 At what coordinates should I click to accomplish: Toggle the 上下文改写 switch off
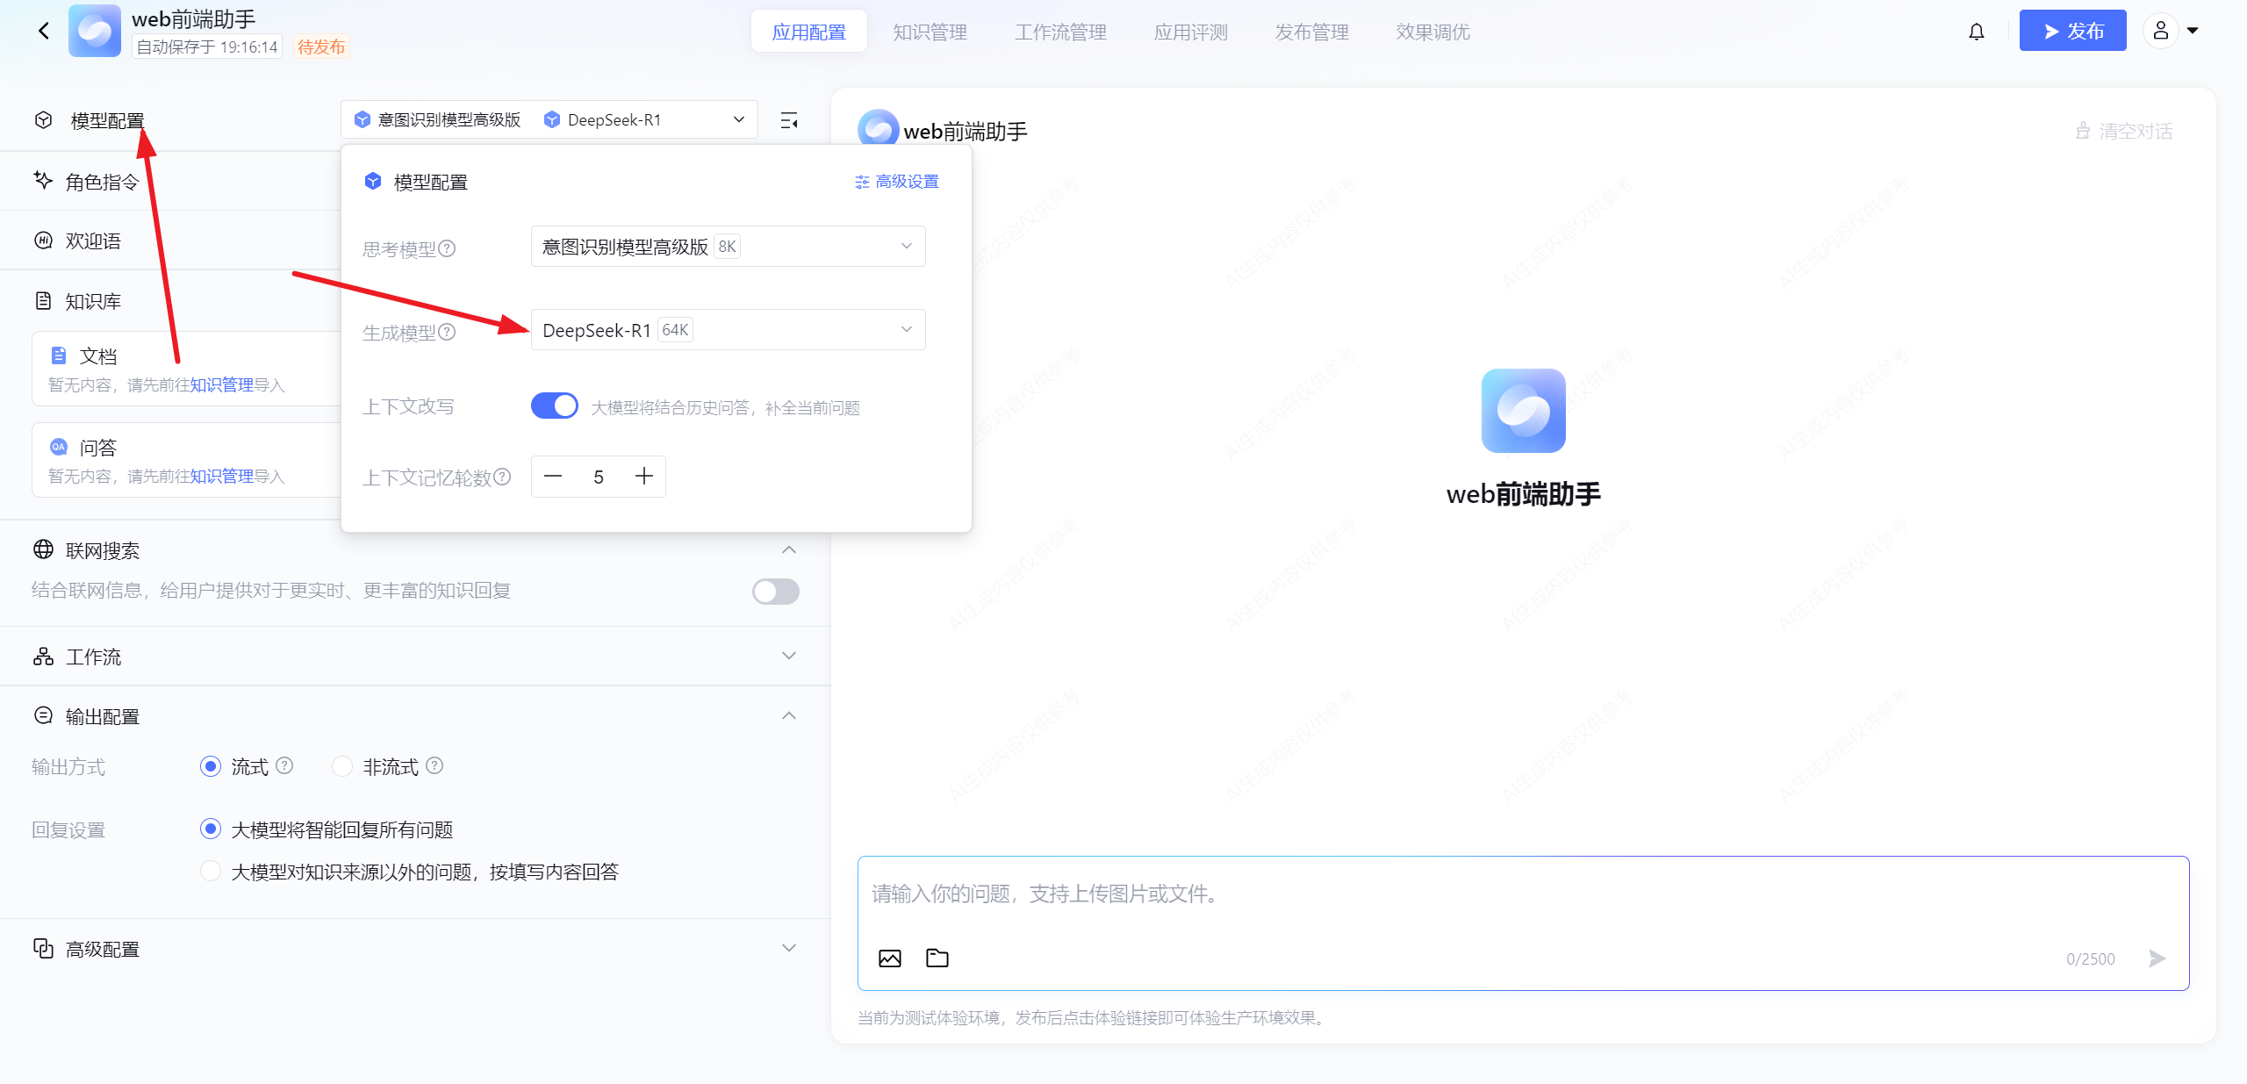[x=555, y=406]
